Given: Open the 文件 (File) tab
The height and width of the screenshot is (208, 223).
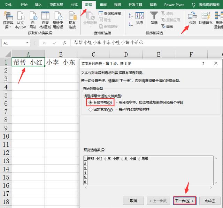Looking at the screenshot, I should (8, 5).
